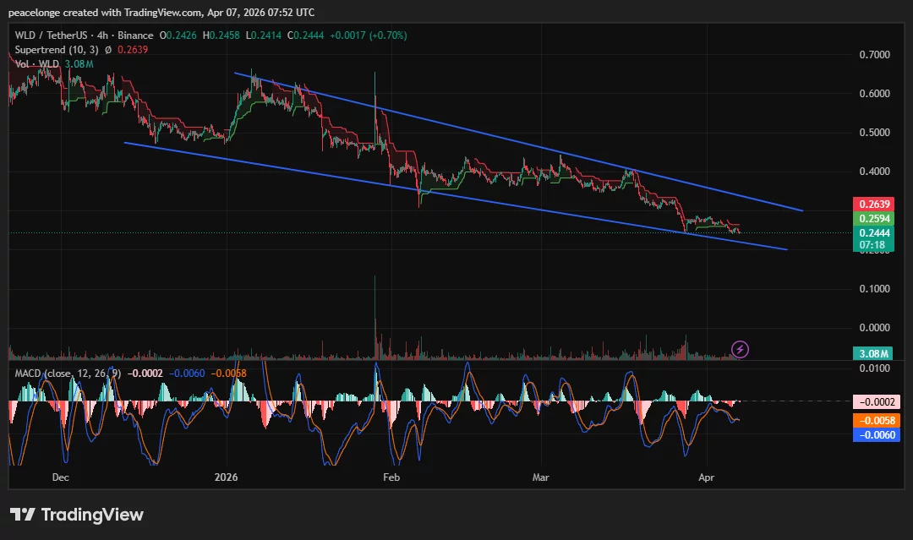Select the teal 3.08M volume label
Screen dimensions: 913x540
point(875,352)
